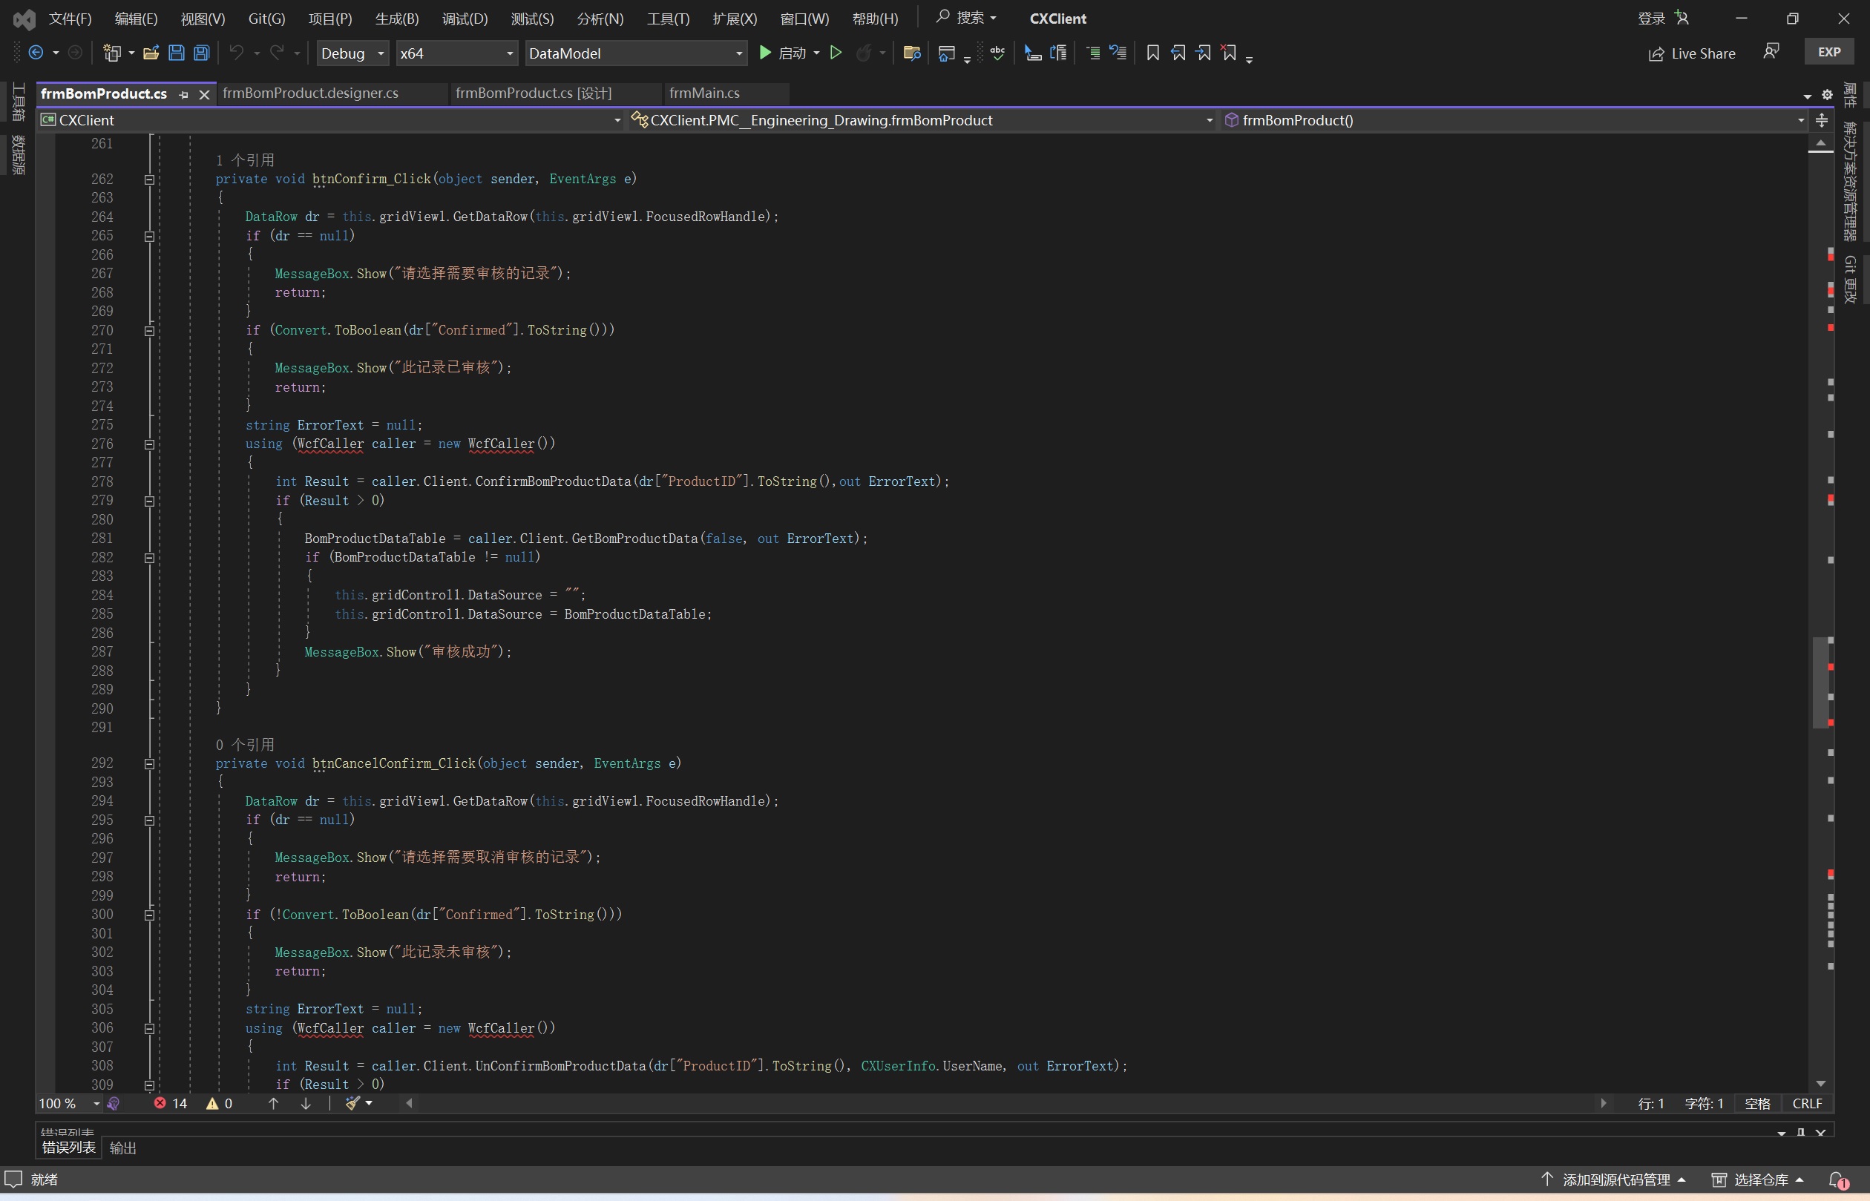This screenshot has width=1870, height=1201.
Task: Collapse btnConfirm_Click method at line 262
Action: (x=149, y=180)
